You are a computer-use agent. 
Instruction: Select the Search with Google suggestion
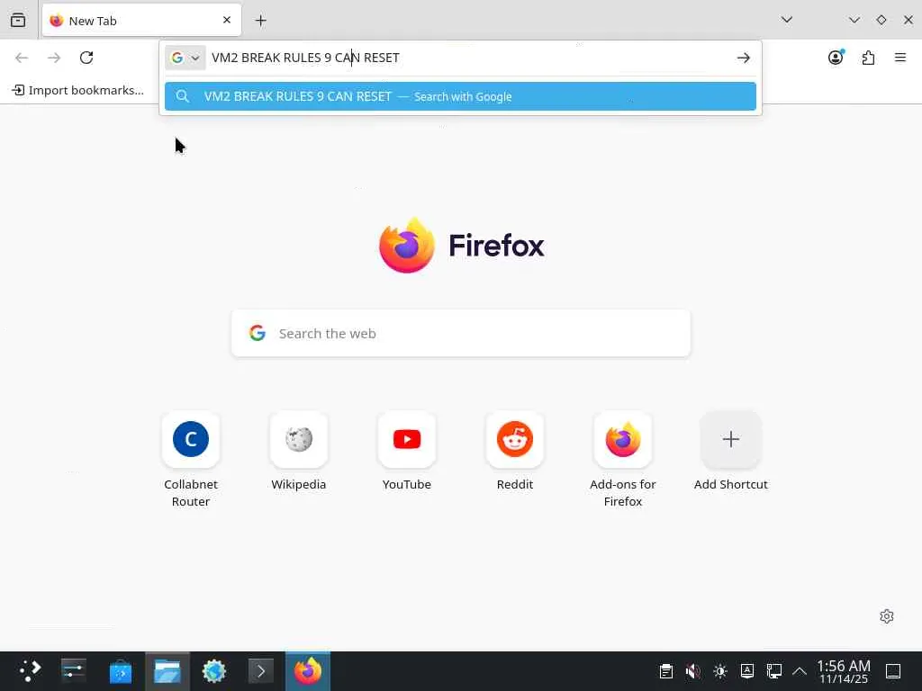[460, 96]
